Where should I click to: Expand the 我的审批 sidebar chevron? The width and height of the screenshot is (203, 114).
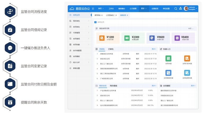pyautogui.click(x=89, y=21)
